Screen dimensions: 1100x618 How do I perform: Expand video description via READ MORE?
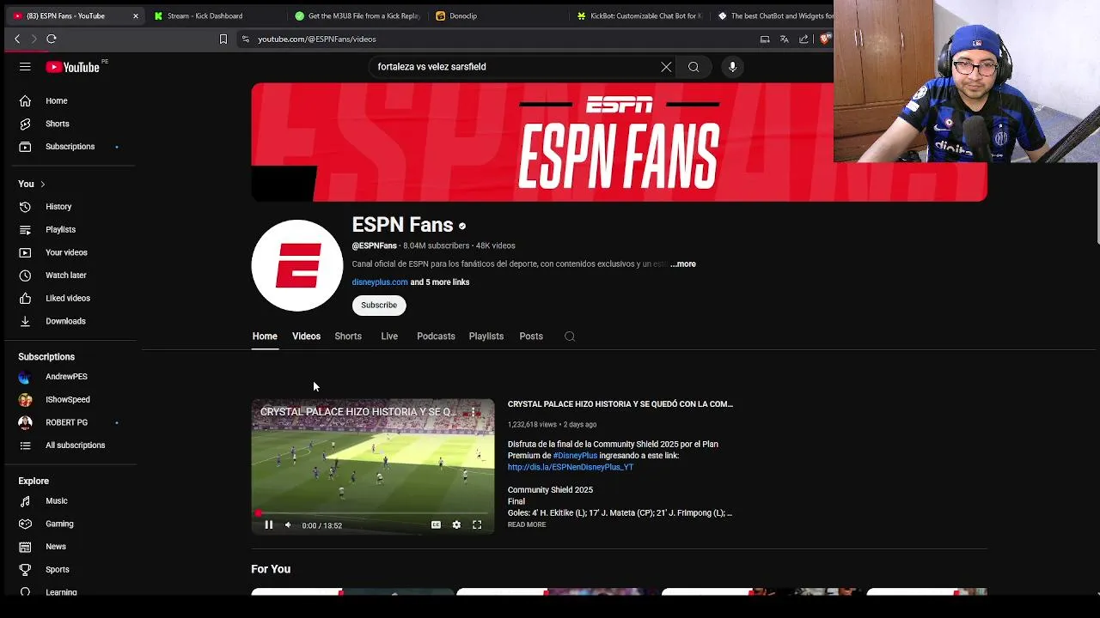(527, 524)
